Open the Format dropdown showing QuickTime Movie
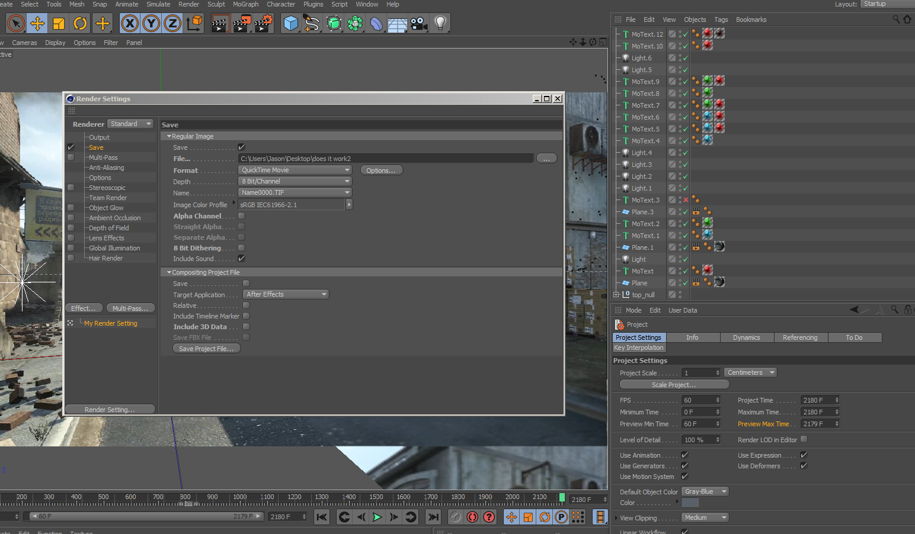 295,170
